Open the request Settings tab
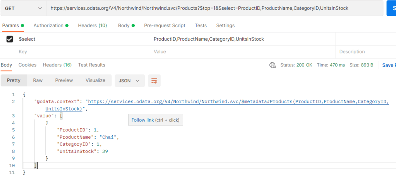Image resolution: width=396 pixels, height=186 pixels. 225,26
